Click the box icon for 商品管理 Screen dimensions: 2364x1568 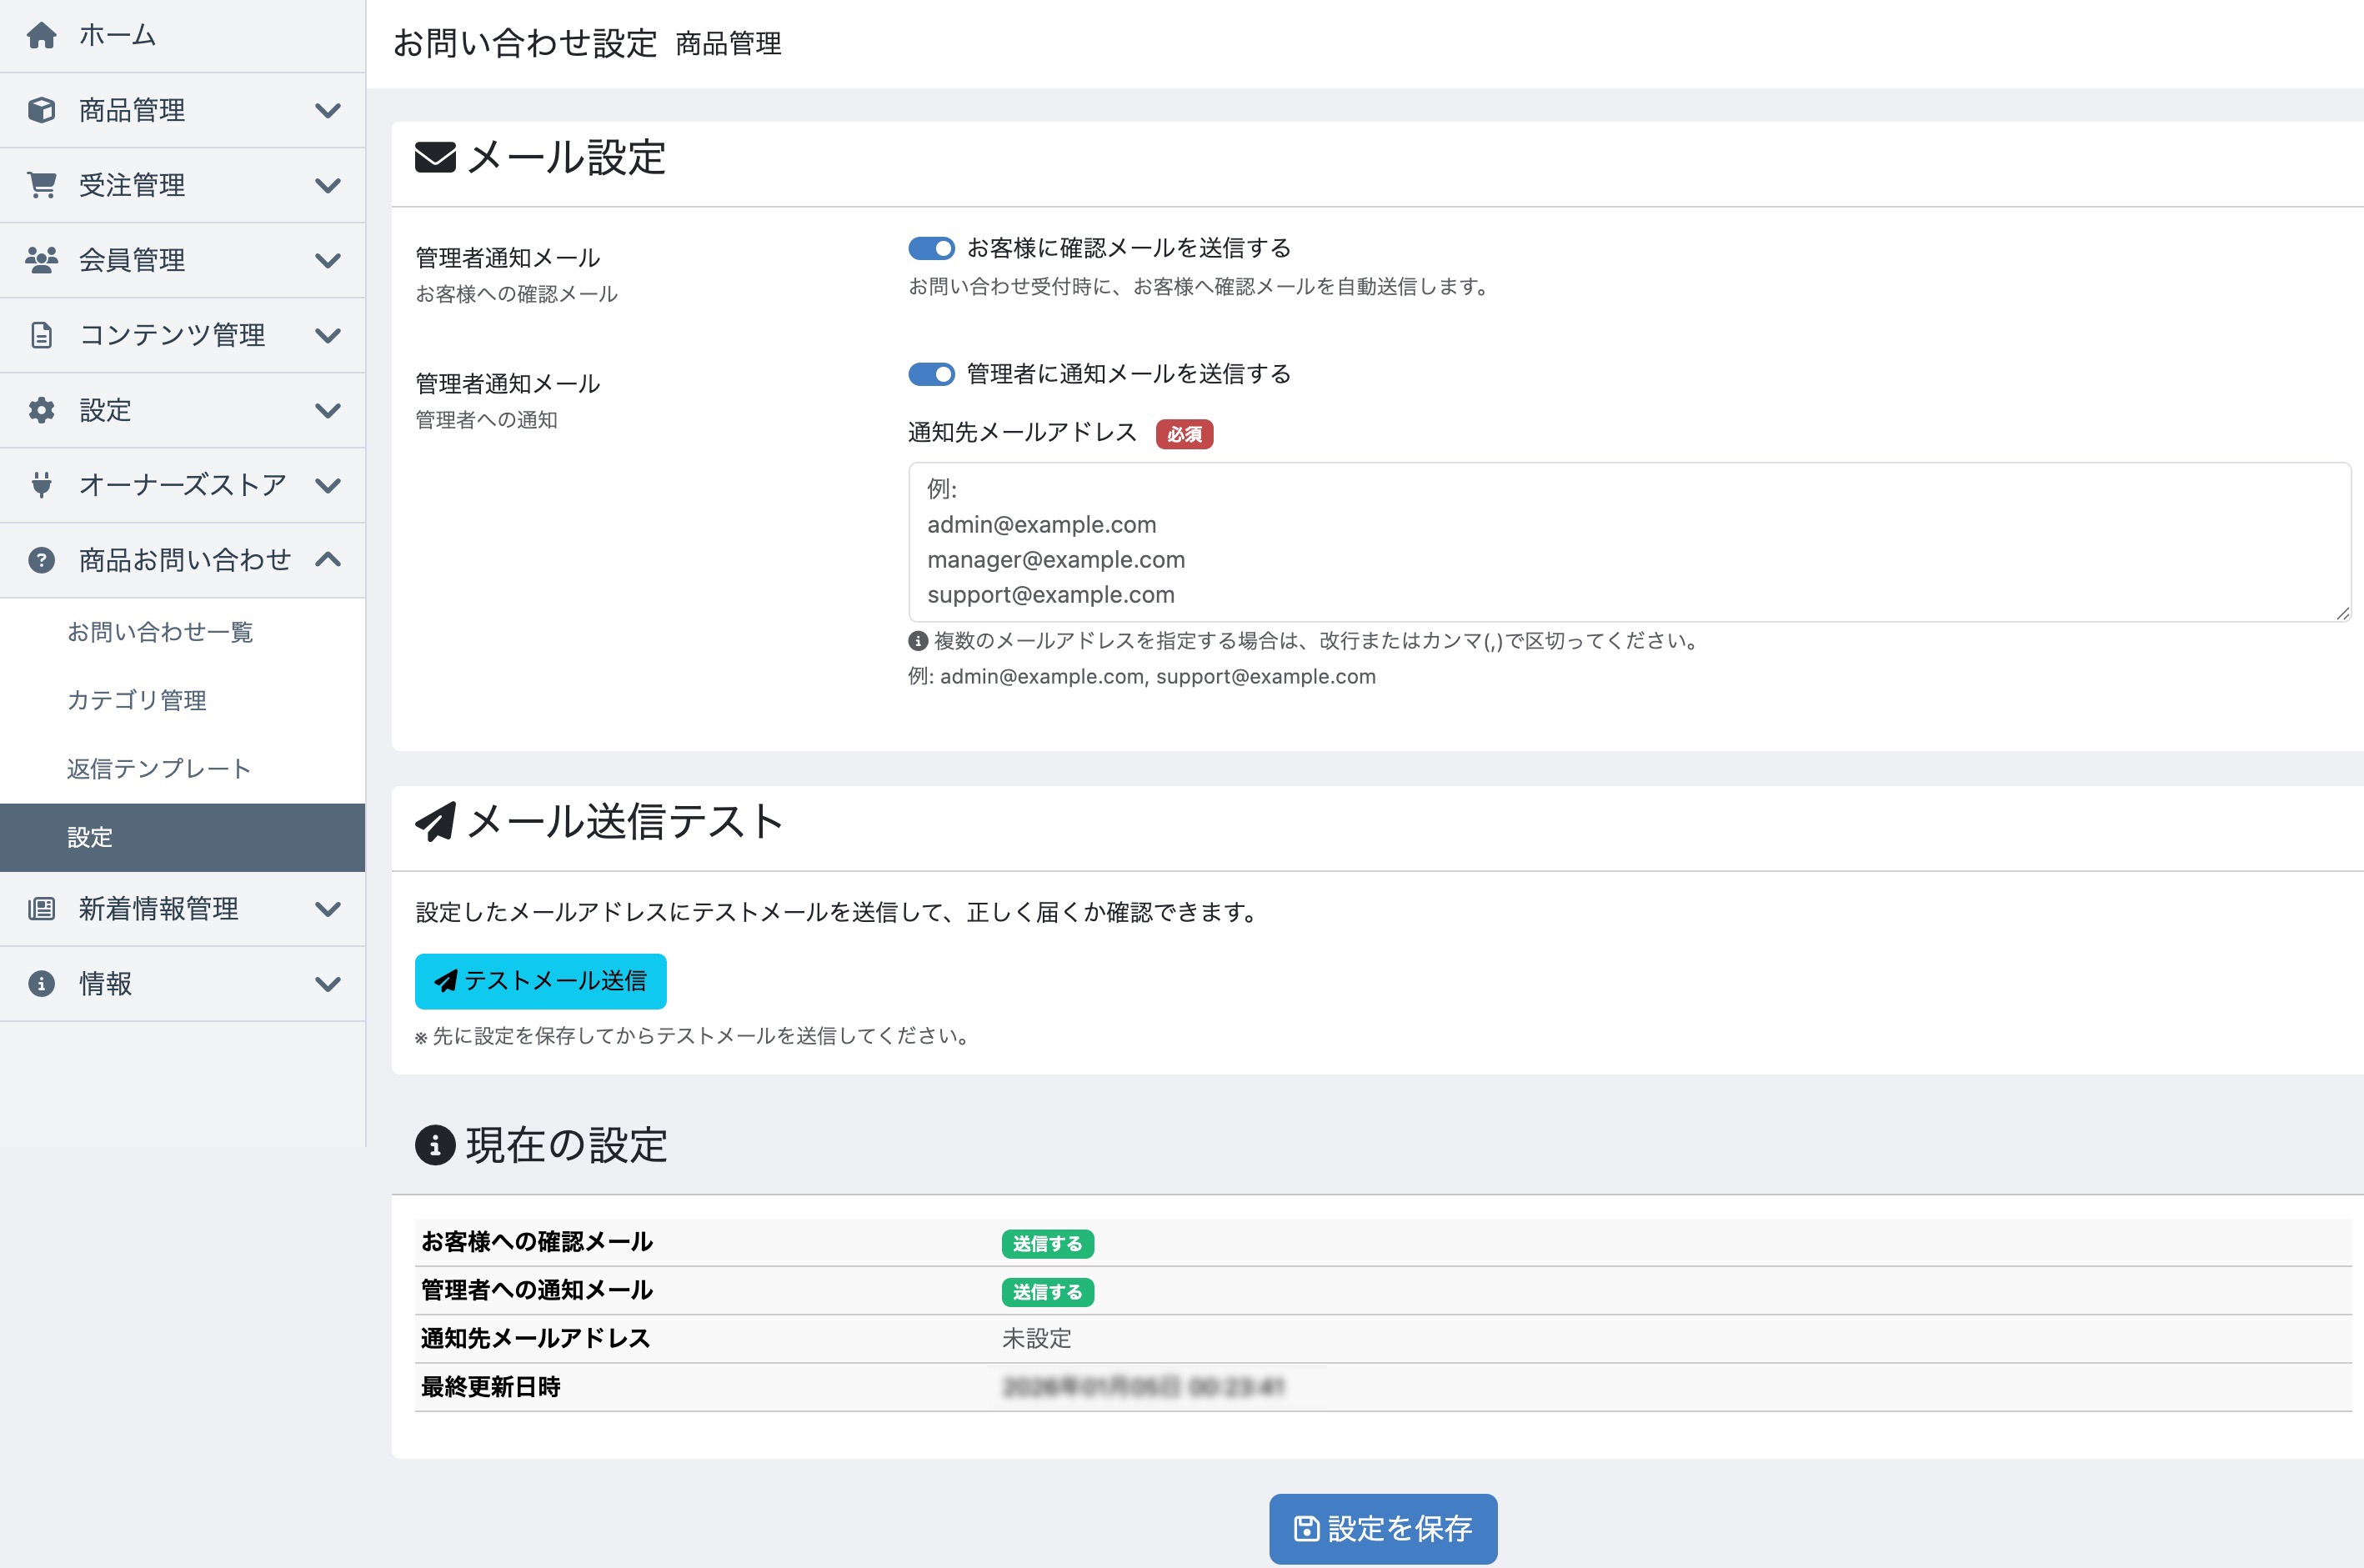coord(41,110)
